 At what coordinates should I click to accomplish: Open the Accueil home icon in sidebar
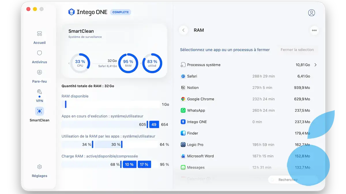[40, 34]
